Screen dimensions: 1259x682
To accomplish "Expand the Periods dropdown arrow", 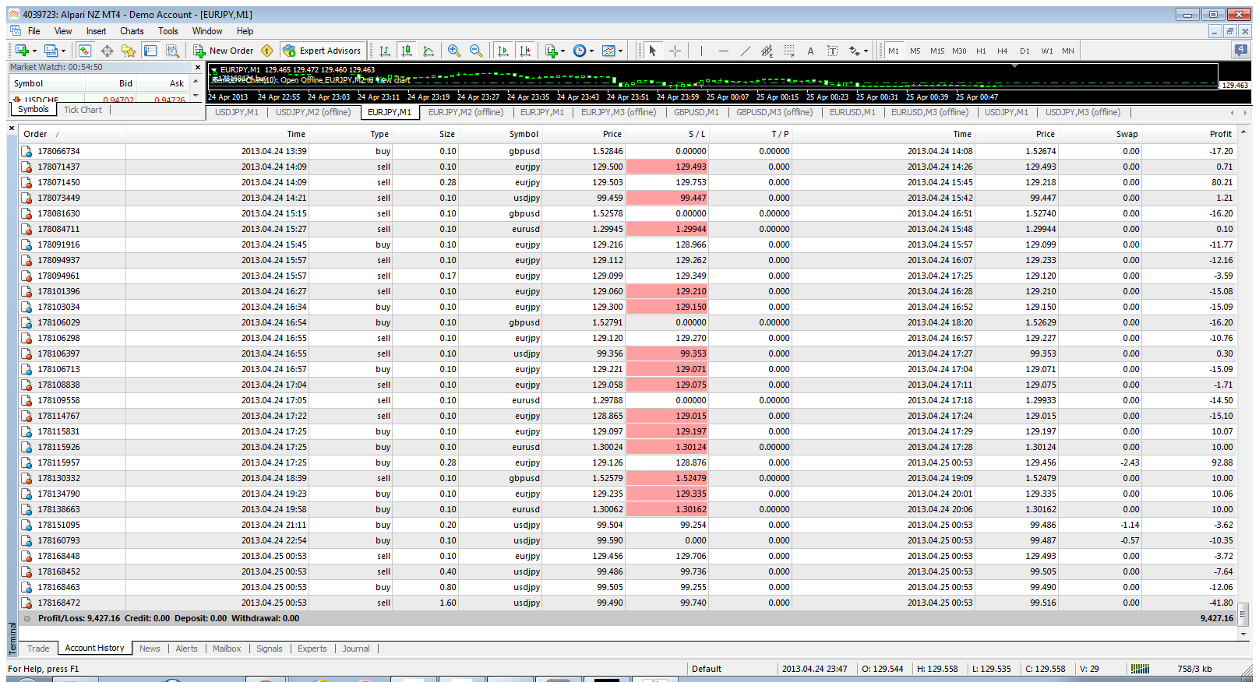I will point(592,51).
